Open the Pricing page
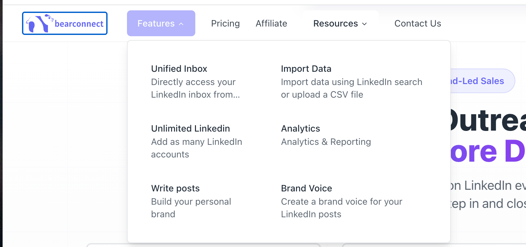 coord(225,24)
